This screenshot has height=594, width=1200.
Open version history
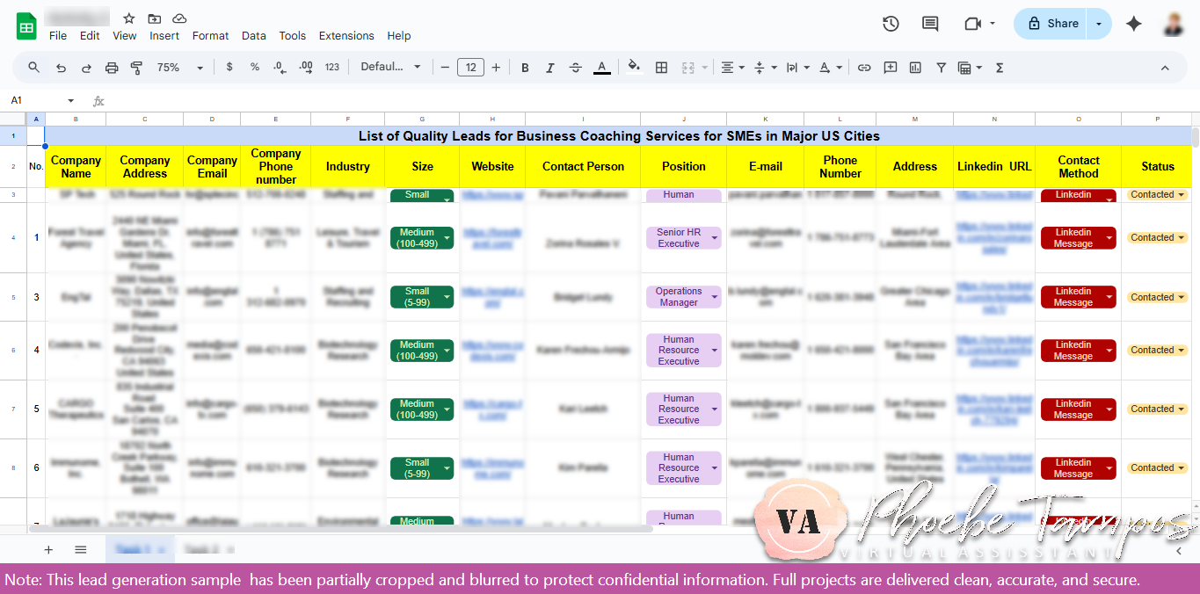pyautogui.click(x=891, y=24)
